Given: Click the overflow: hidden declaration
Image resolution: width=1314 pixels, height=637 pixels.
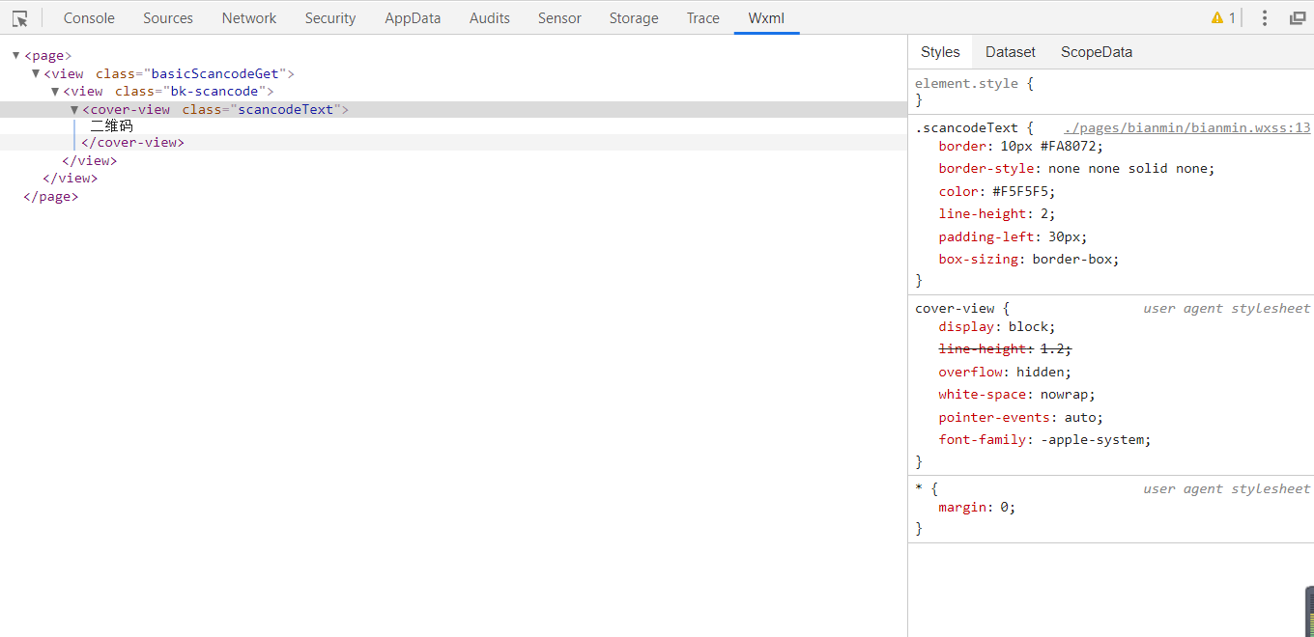Looking at the screenshot, I should 1005,373.
